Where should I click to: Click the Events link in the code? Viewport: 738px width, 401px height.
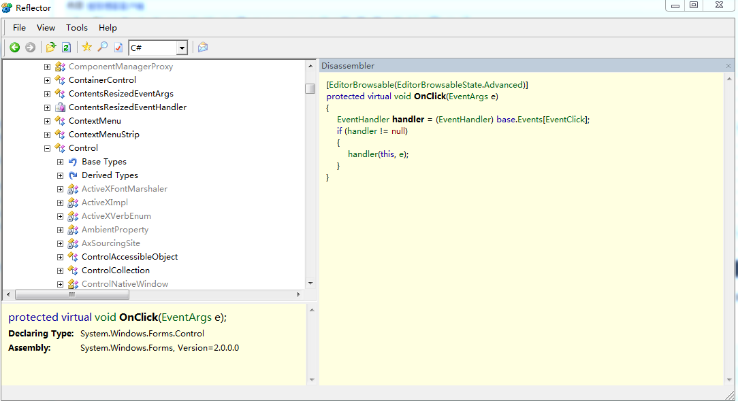coord(530,120)
